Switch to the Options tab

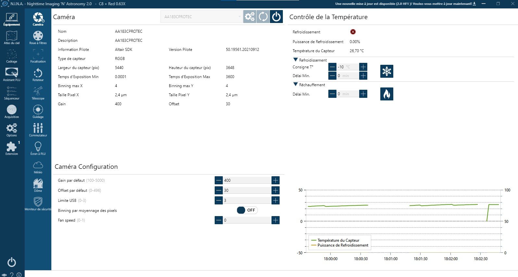pos(12,130)
